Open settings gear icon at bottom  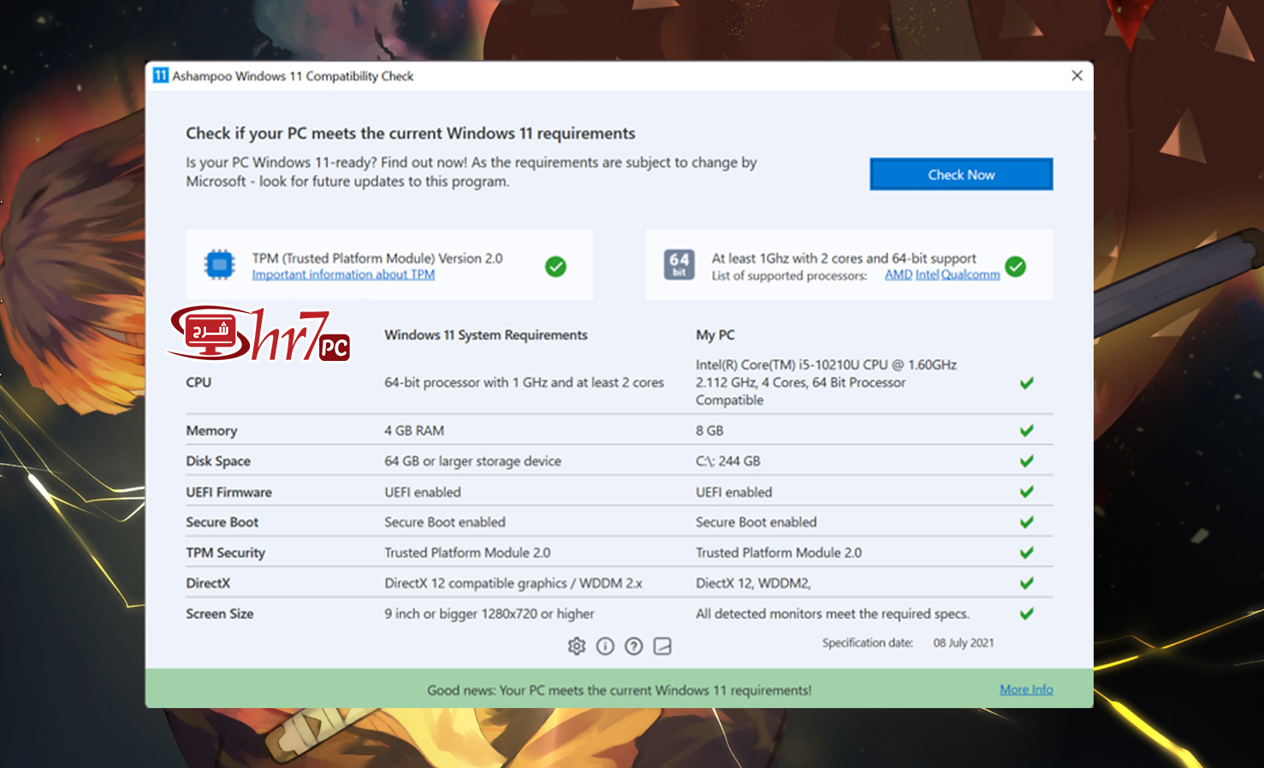click(577, 647)
